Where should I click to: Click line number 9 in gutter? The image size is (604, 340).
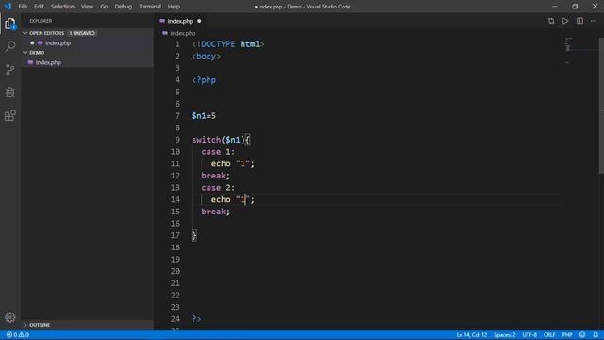[177, 140]
